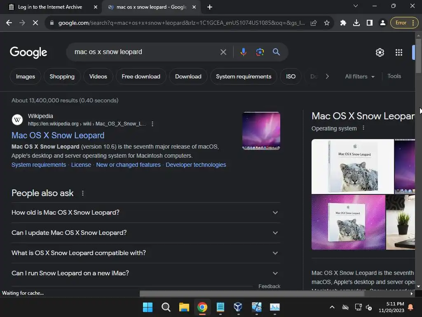Clear the Google search box text
The image size is (422, 317).
(223, 52)
